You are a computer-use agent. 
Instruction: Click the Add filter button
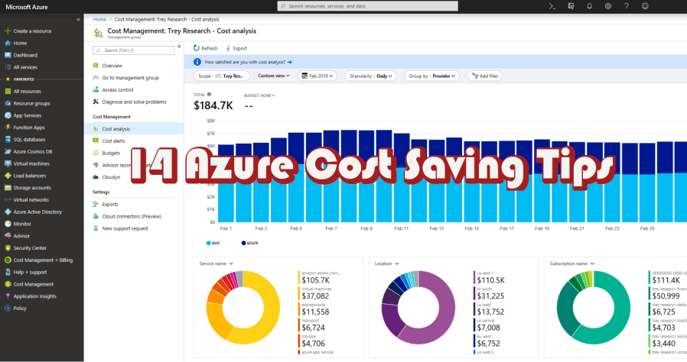point(485,76)
